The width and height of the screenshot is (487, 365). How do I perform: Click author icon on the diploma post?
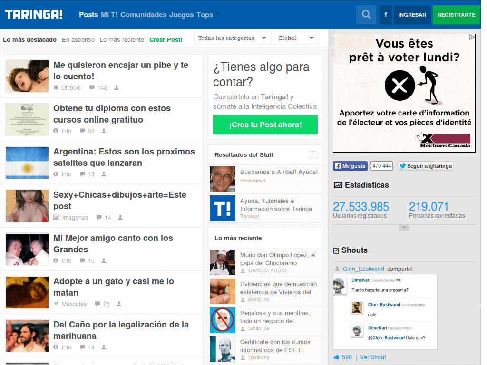[104, 131]
